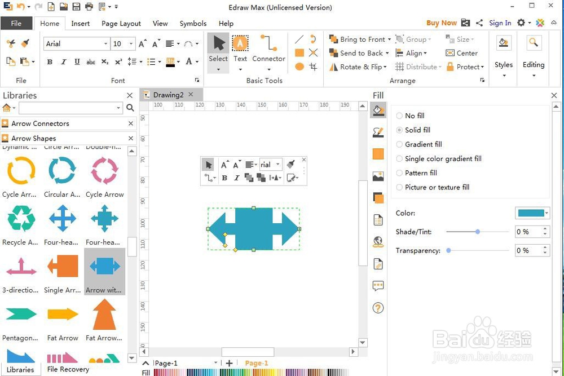Apply underline formatting
The width and height of the screenshot is (564, 376).
tap(77, 62)
